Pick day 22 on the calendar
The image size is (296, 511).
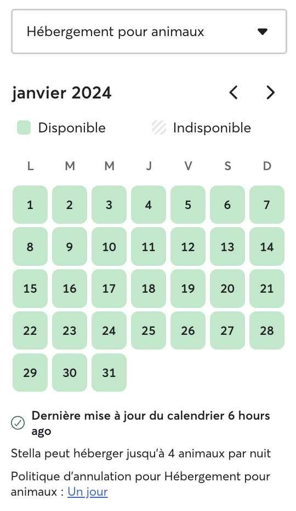(30, 330)
